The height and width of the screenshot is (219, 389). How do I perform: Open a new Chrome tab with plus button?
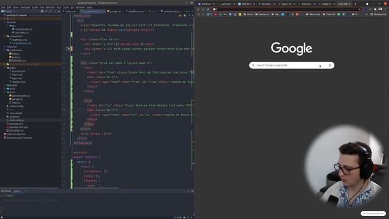tap(355, 4)
